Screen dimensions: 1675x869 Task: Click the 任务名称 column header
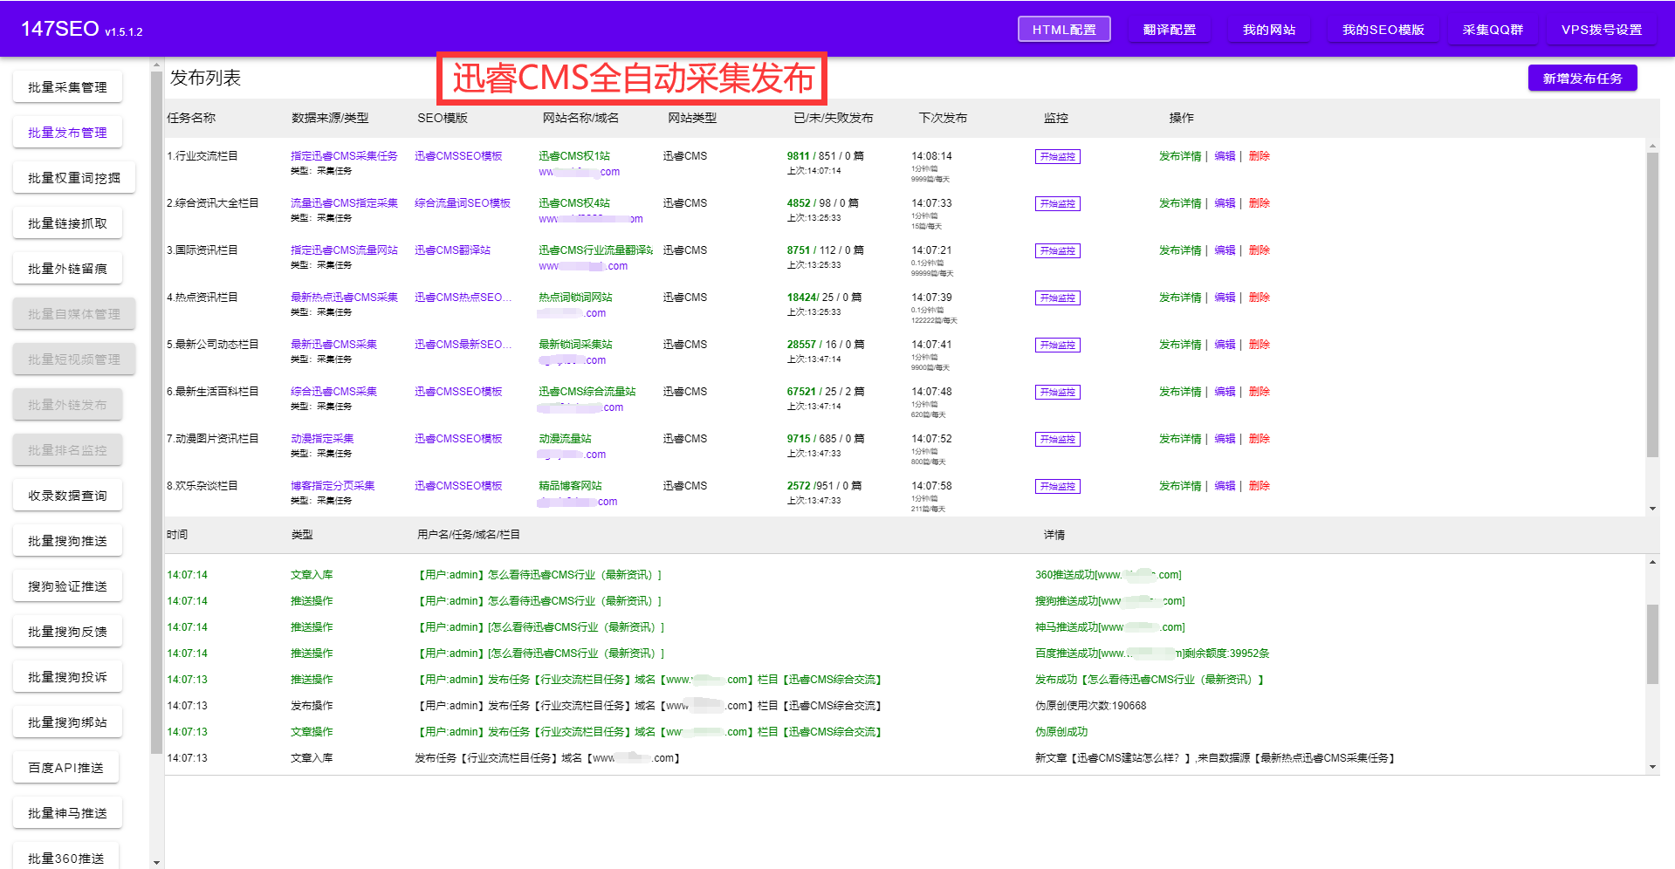tap(191, 118)
